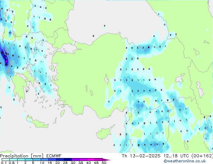The image size is (213, 164).
Task: Click the legend label "35"
Action: [81, 163]
